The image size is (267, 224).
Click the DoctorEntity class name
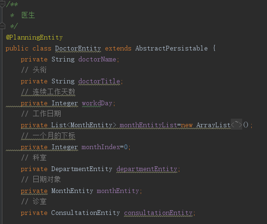coord(78,48)
